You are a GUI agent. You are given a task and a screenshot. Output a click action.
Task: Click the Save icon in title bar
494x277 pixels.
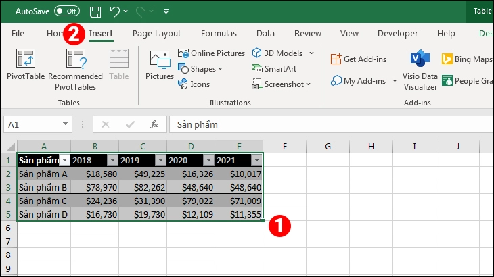(x=95, y=11)
